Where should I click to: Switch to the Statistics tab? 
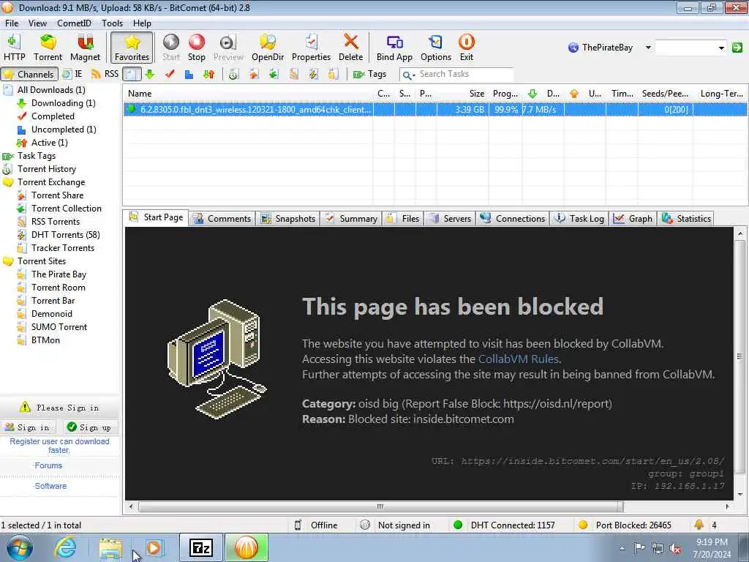686,218
